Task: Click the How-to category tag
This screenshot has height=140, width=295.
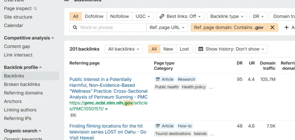Action: [185, 126]
